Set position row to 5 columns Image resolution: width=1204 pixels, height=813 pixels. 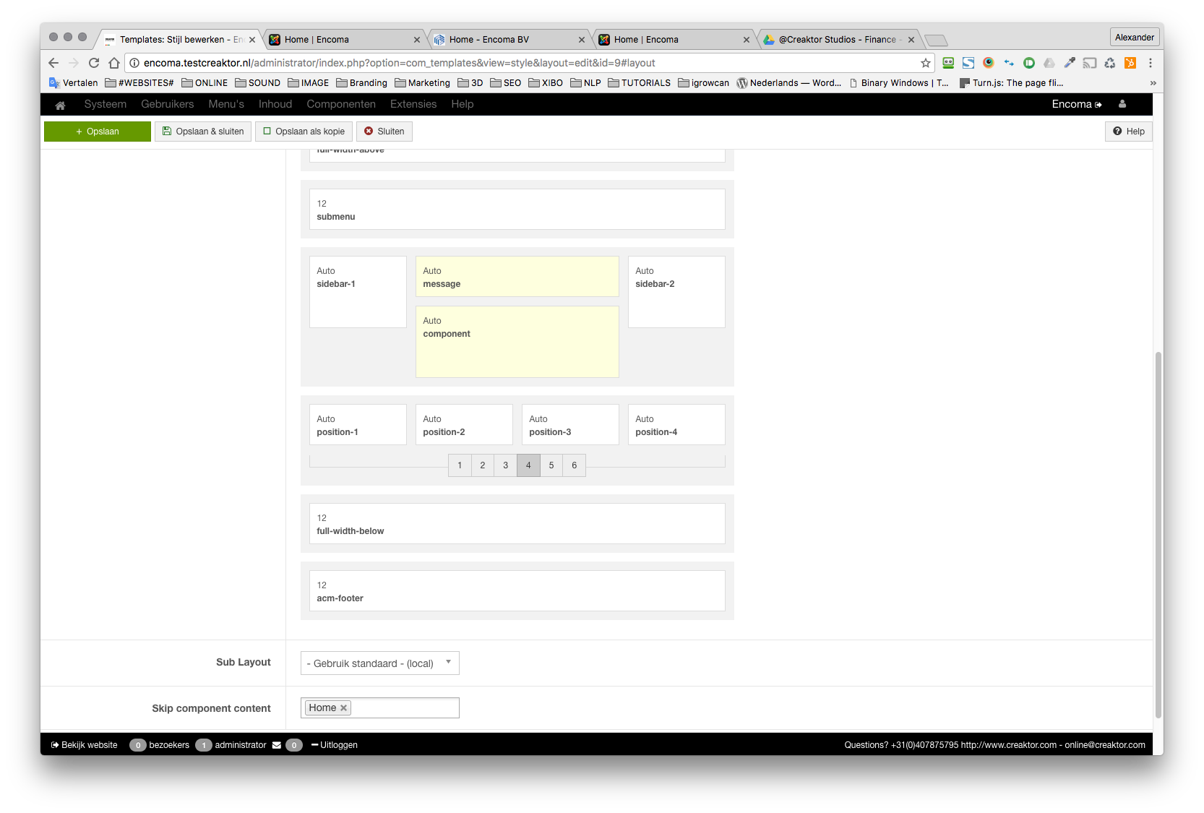coord(551,465)
